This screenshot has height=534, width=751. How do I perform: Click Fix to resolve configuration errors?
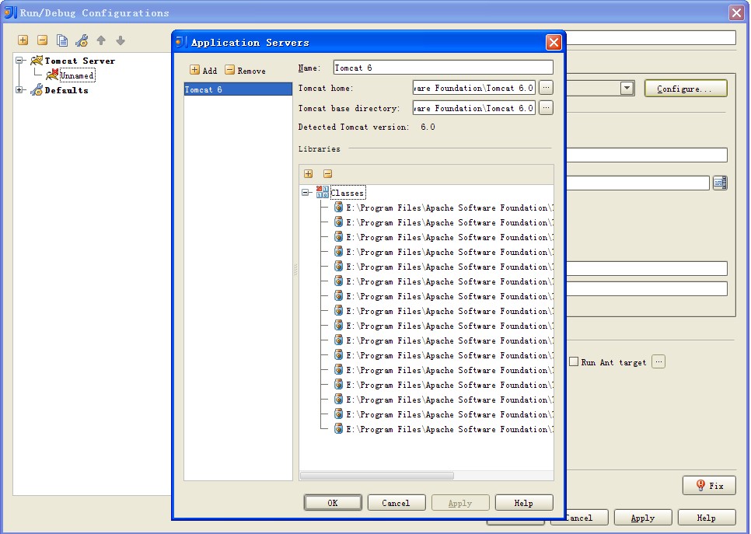708,485
